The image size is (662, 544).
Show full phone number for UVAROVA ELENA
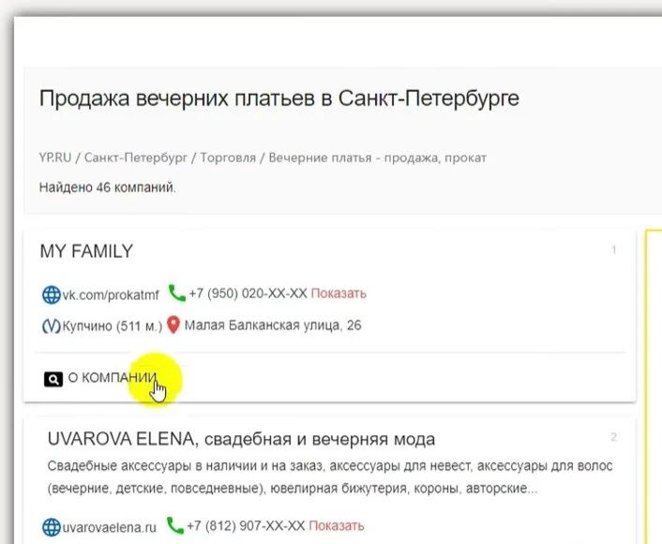coord(336,526)
